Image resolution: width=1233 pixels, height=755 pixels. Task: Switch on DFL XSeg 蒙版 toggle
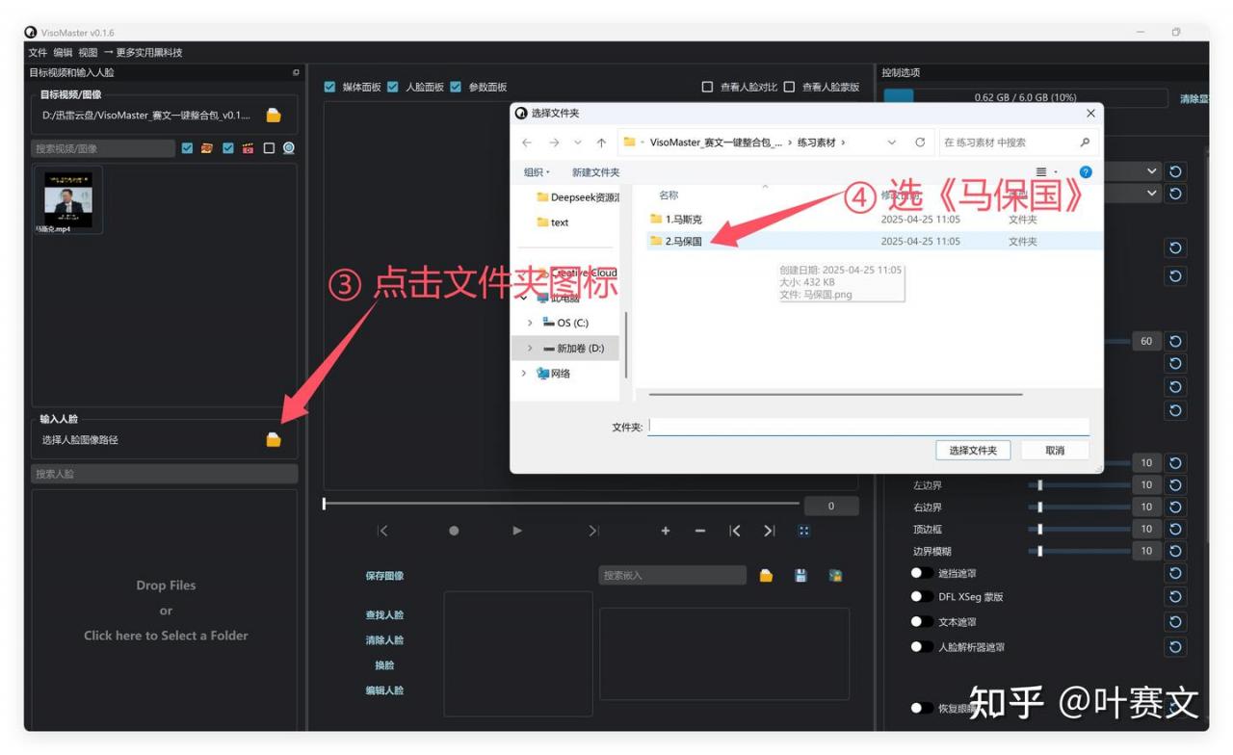point(922,597)
